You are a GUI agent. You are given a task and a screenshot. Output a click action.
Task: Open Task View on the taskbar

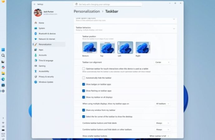3,62
